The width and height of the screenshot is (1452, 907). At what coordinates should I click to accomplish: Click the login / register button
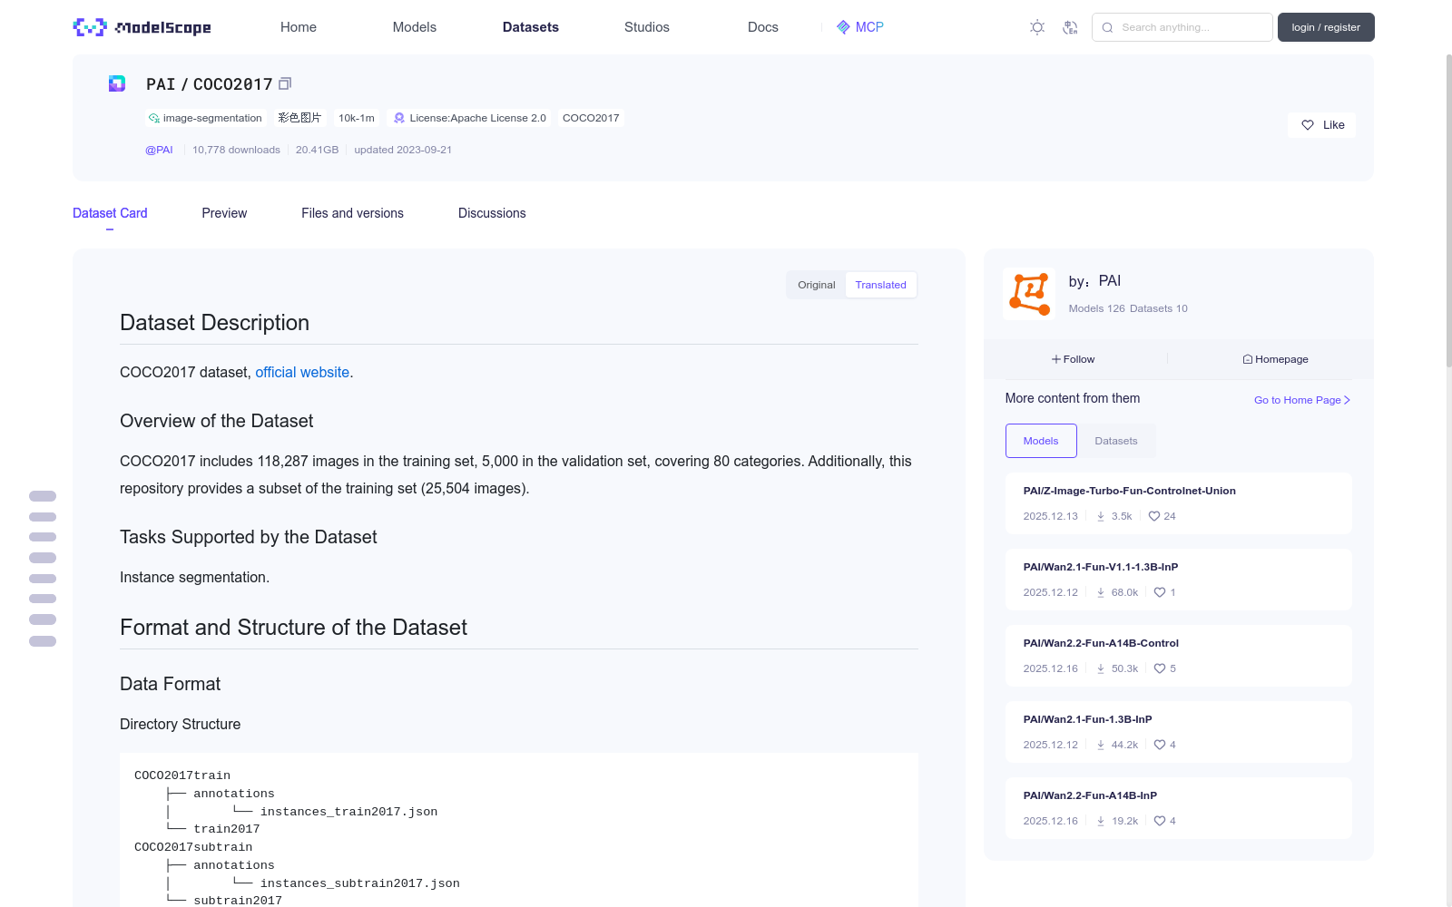1326,27
